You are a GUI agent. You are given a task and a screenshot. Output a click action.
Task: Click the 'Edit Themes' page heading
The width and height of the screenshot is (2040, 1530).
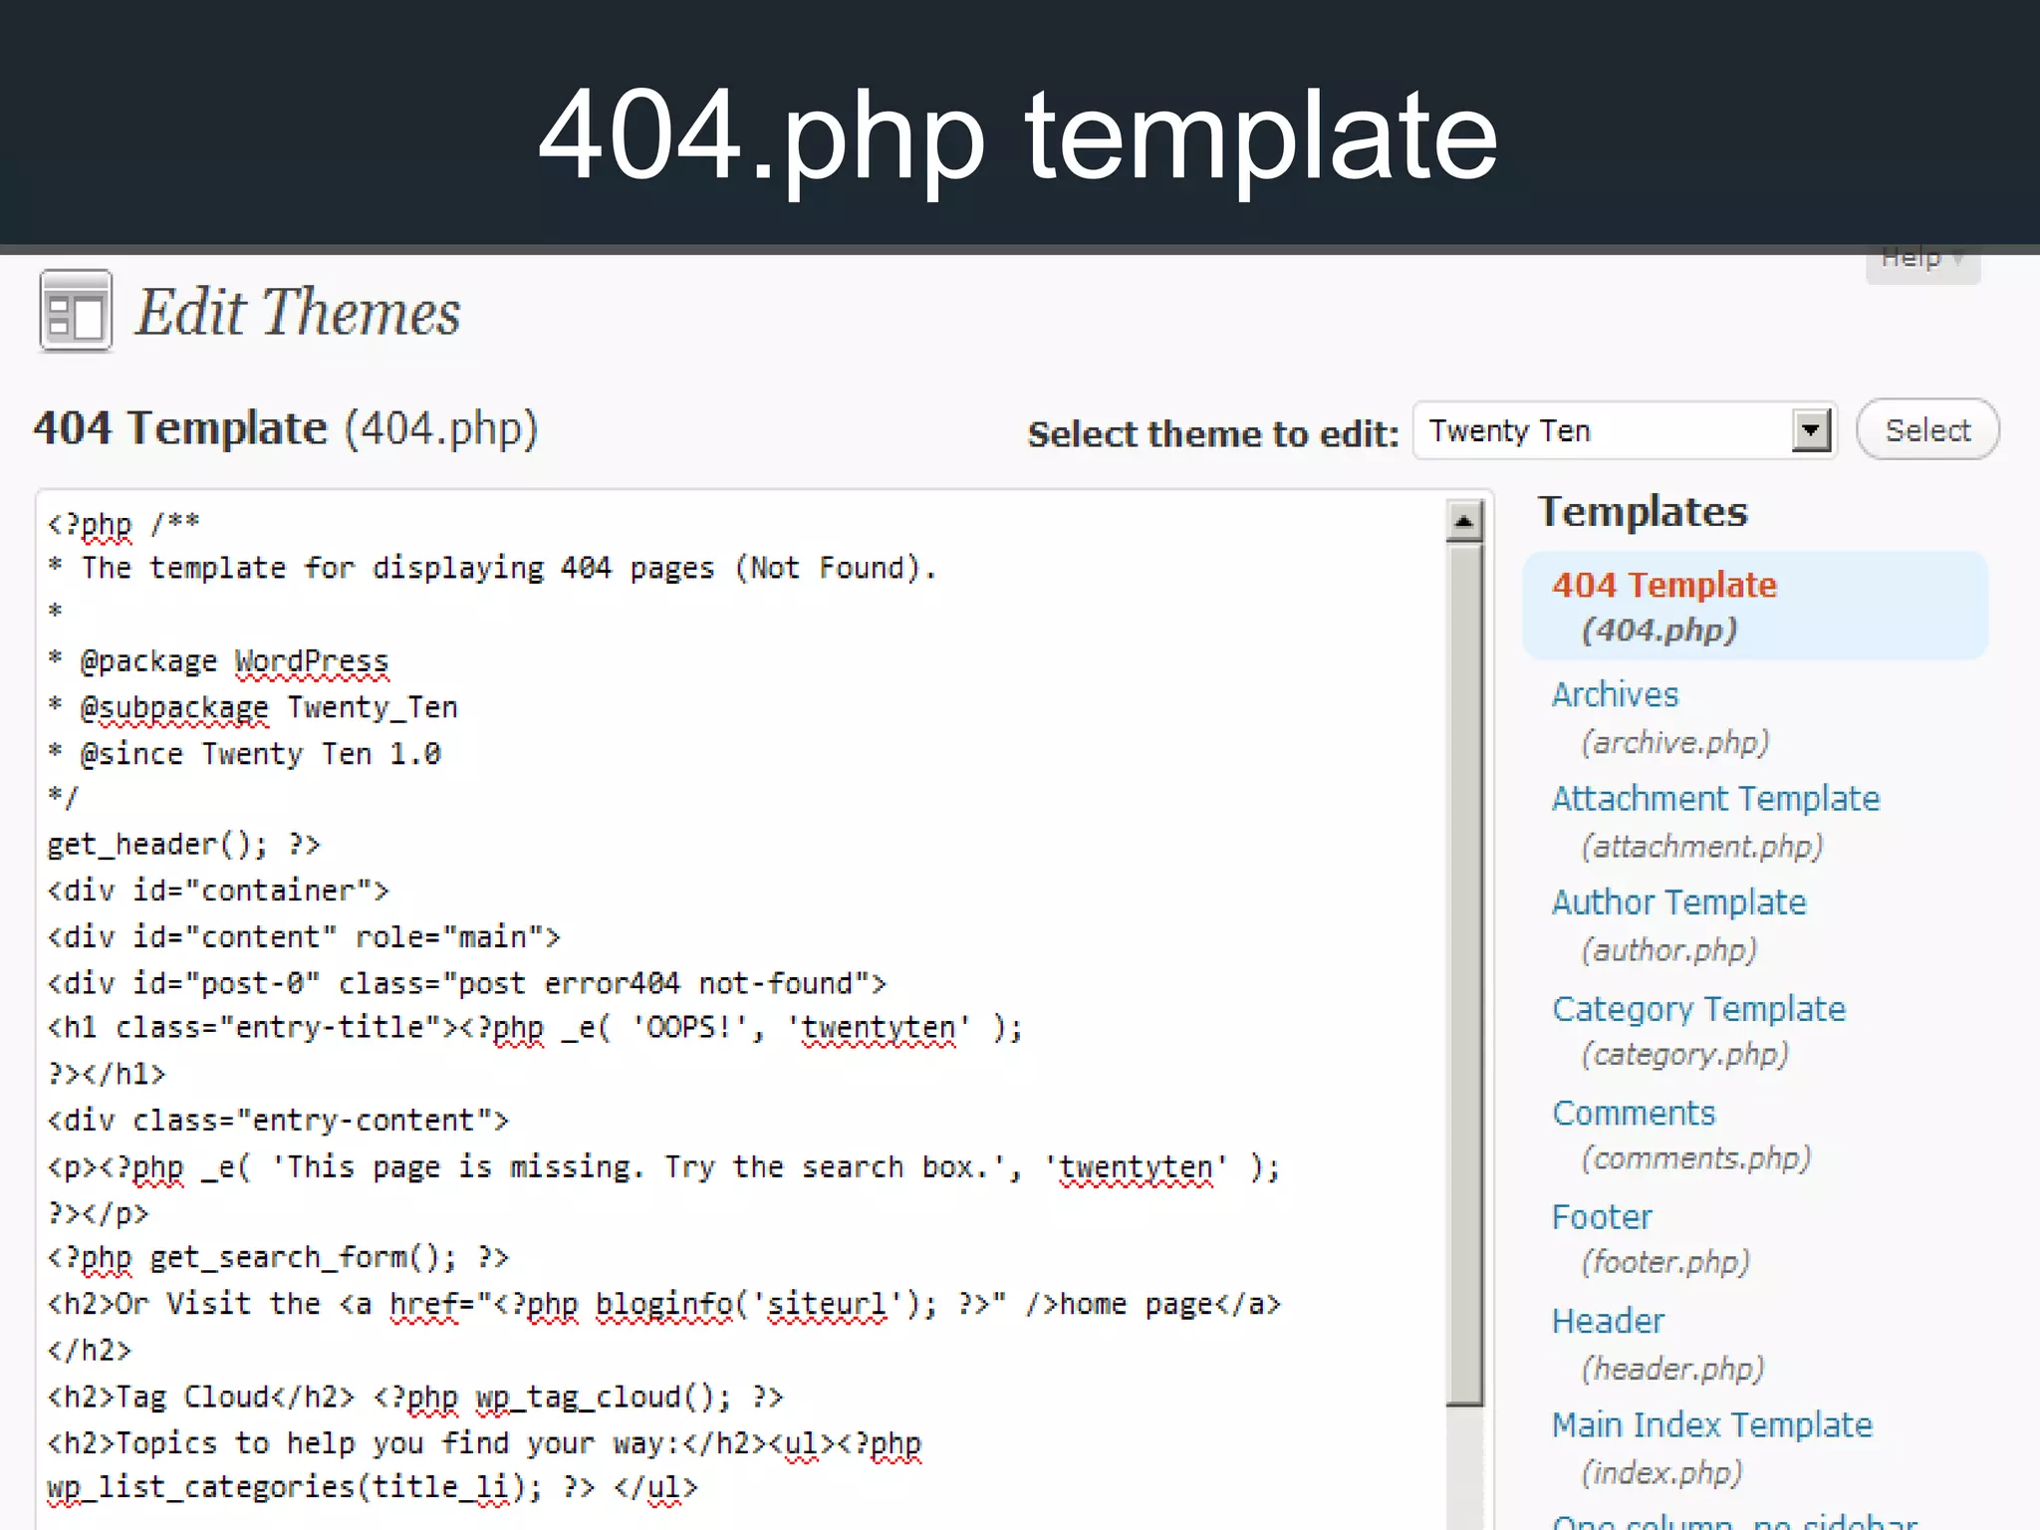point(297,312)
